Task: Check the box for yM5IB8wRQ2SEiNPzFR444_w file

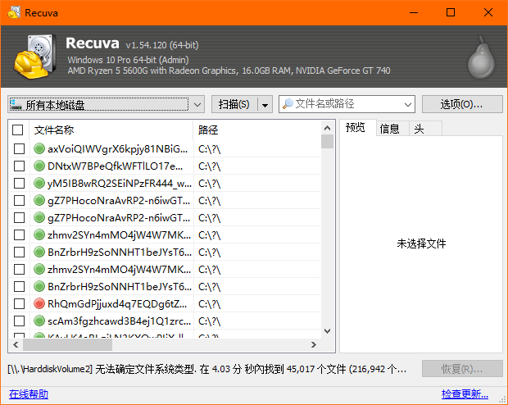Action: [19, 183]
